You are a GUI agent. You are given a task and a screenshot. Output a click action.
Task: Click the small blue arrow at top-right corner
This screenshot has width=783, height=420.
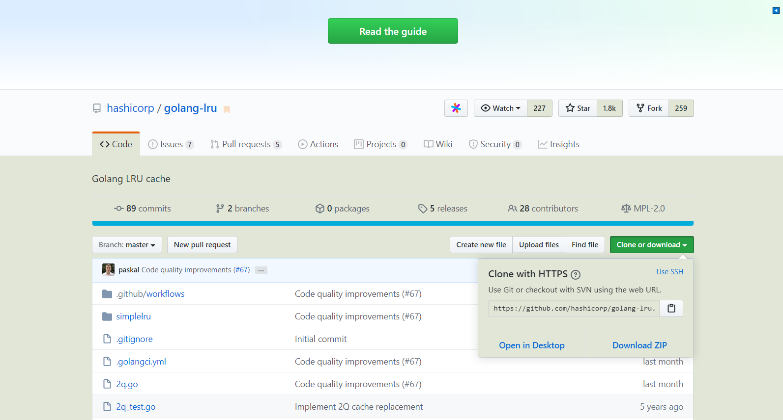[x=776, y=10]
